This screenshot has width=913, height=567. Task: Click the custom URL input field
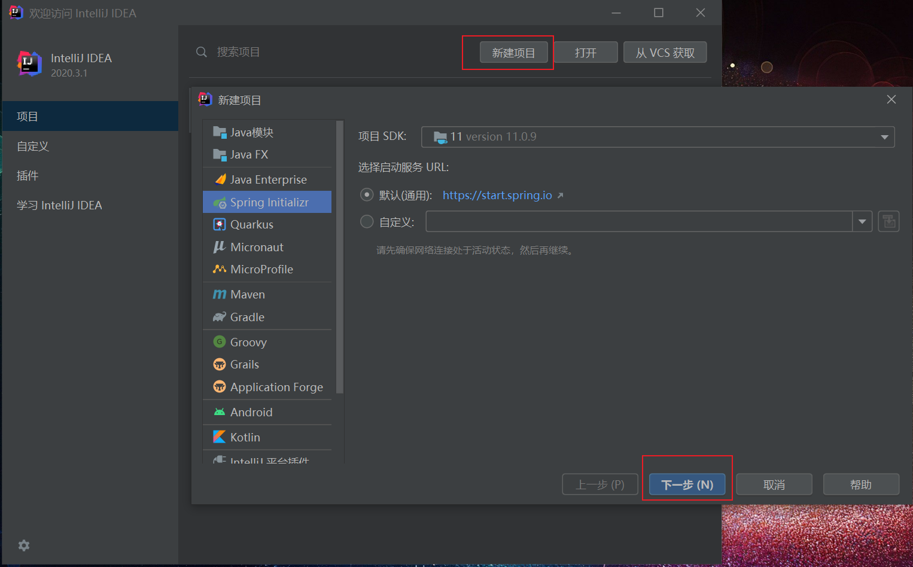tap(639, 221)
